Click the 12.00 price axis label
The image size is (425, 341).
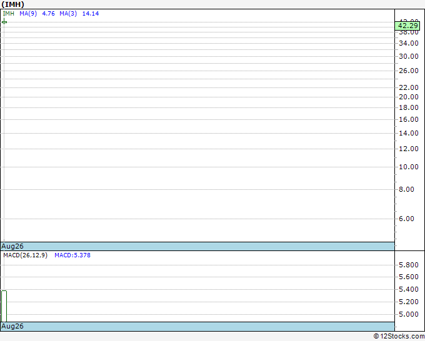[409, 149]
